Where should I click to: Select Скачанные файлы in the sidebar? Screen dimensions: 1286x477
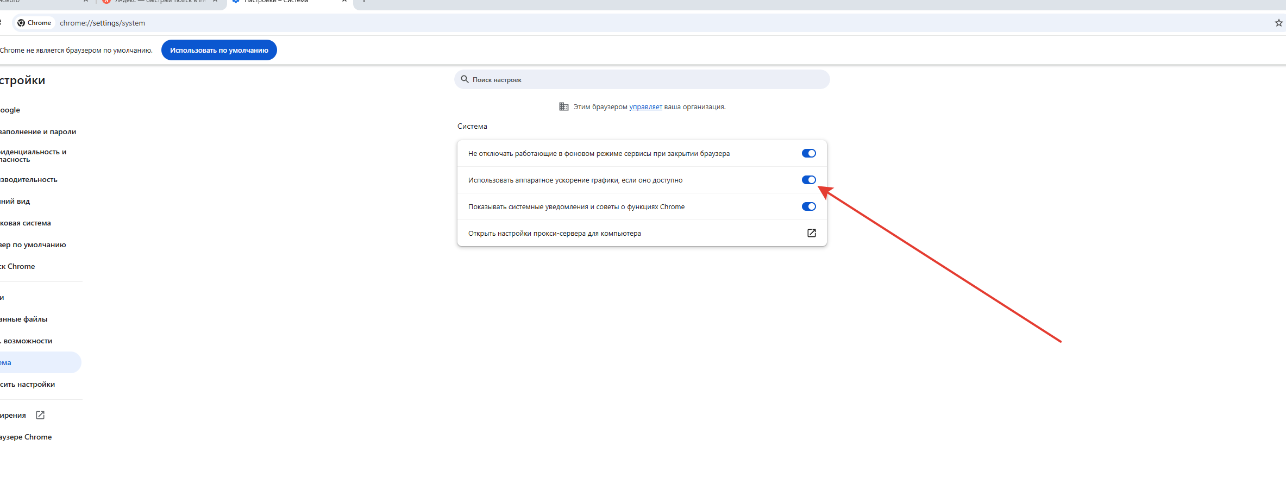[x=24, y=319]
